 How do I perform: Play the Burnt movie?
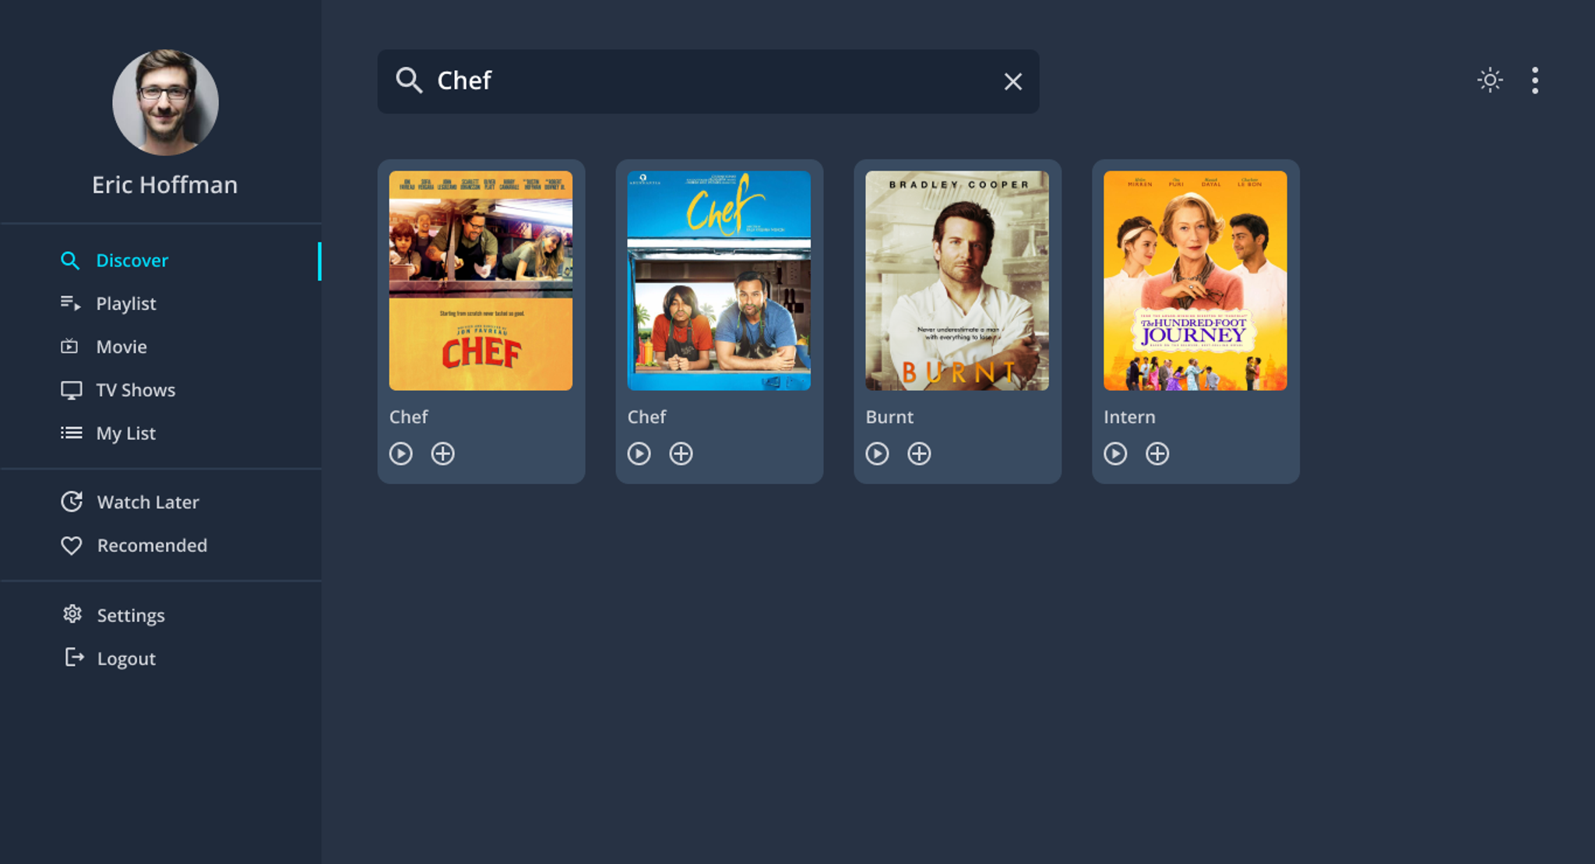coord(878,453)
